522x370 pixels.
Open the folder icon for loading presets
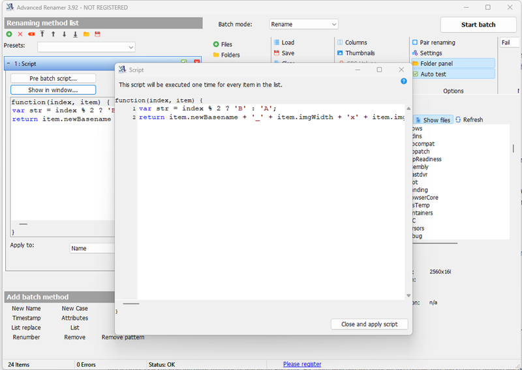87,34
